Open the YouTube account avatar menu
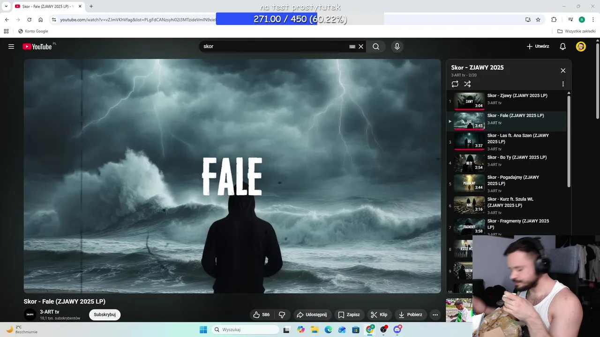 [581, 46]
